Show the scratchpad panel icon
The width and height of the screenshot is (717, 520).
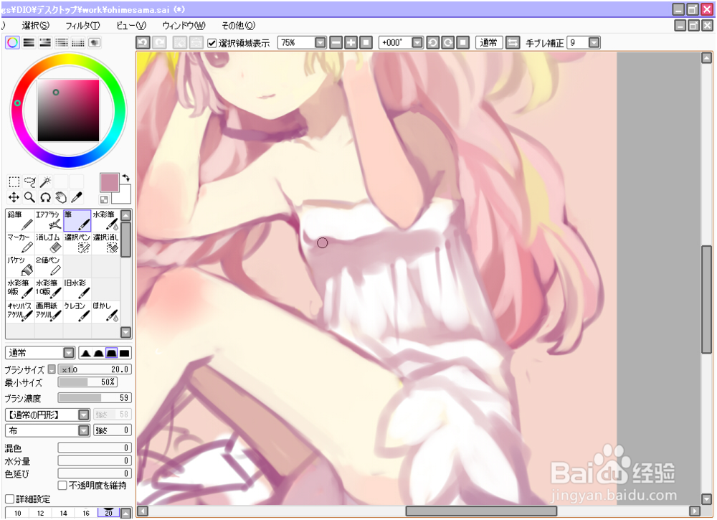(x=95, y=42)
